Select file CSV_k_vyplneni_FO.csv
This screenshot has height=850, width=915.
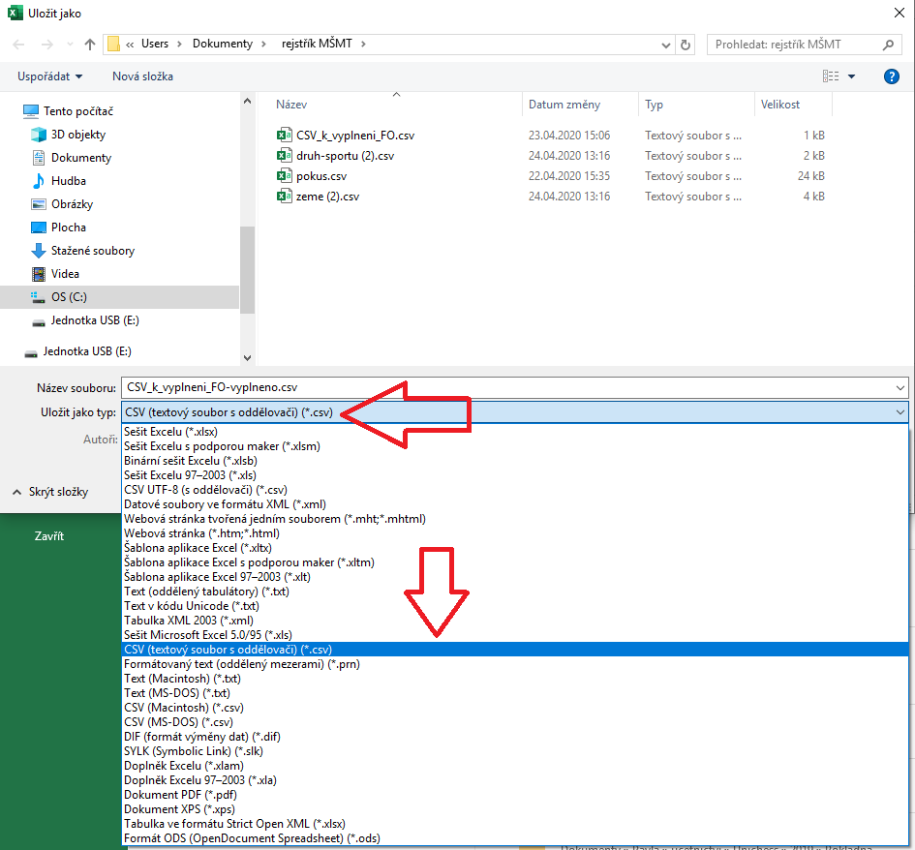pos(354,136)
